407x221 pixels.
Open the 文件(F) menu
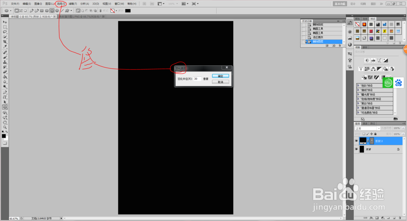tap(15, 4)
